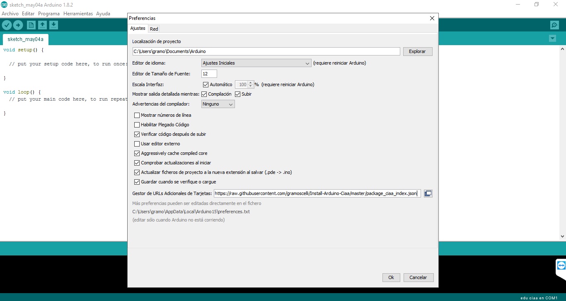Click the additional board URLs text field

click(x=317, y=193)
